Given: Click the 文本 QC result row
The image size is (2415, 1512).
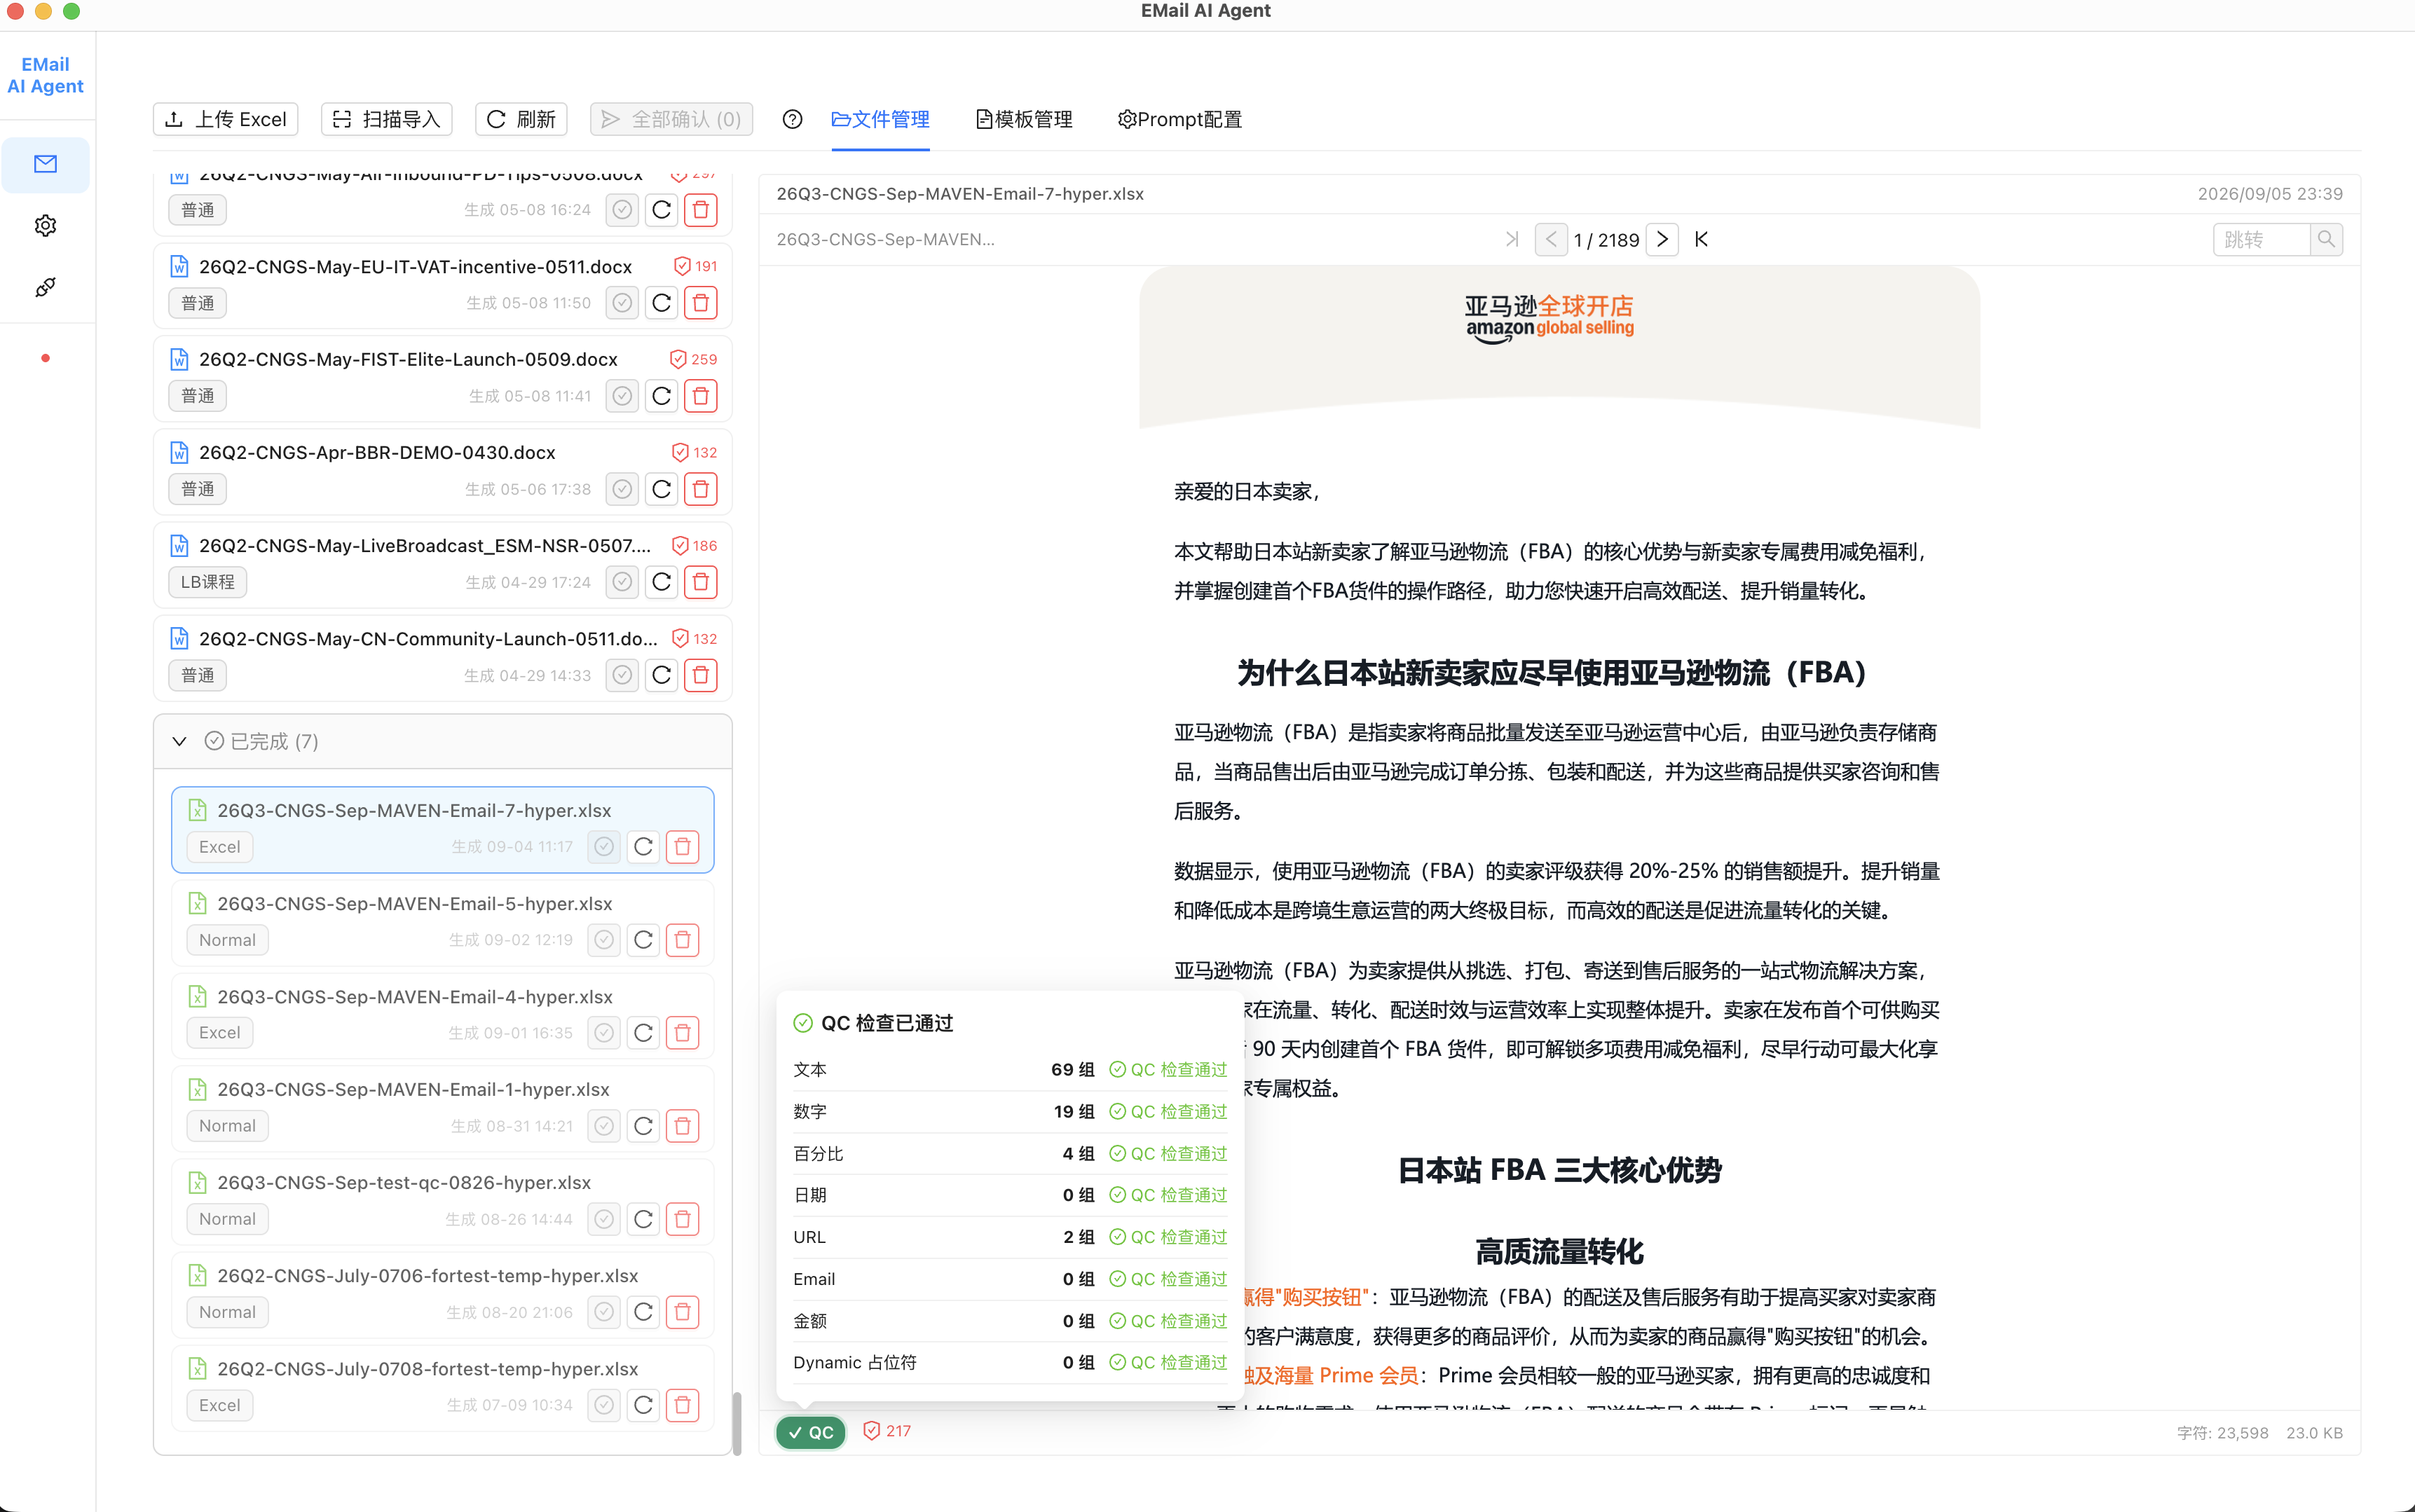Looking at the screenshot, I should coord(1010,1070).
